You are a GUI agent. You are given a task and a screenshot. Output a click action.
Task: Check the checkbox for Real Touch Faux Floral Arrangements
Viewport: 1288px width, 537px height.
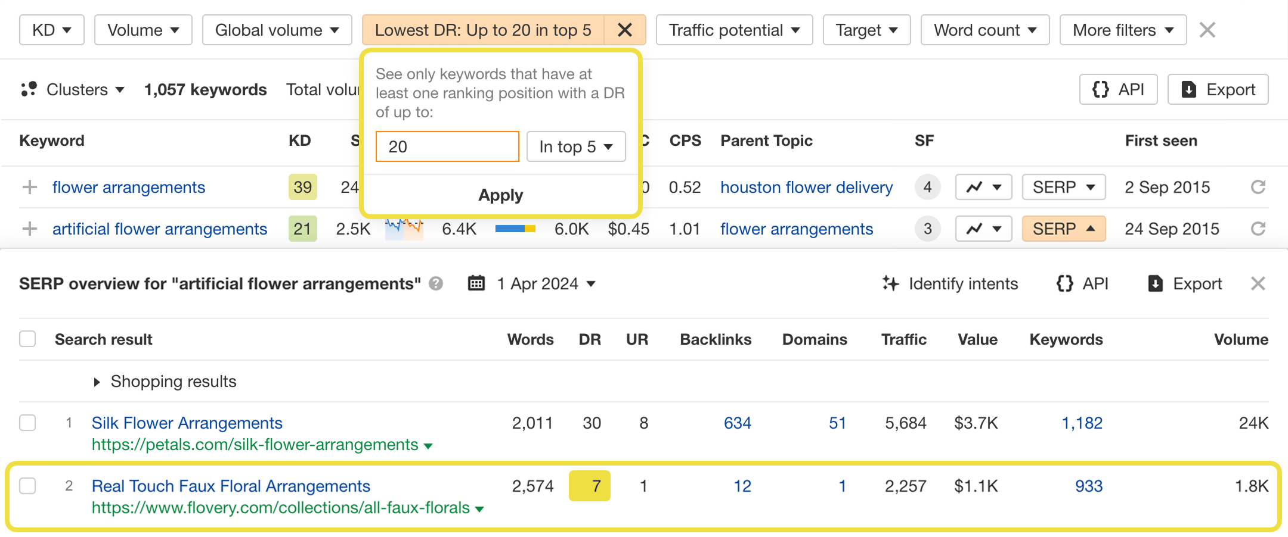point(27,486)
